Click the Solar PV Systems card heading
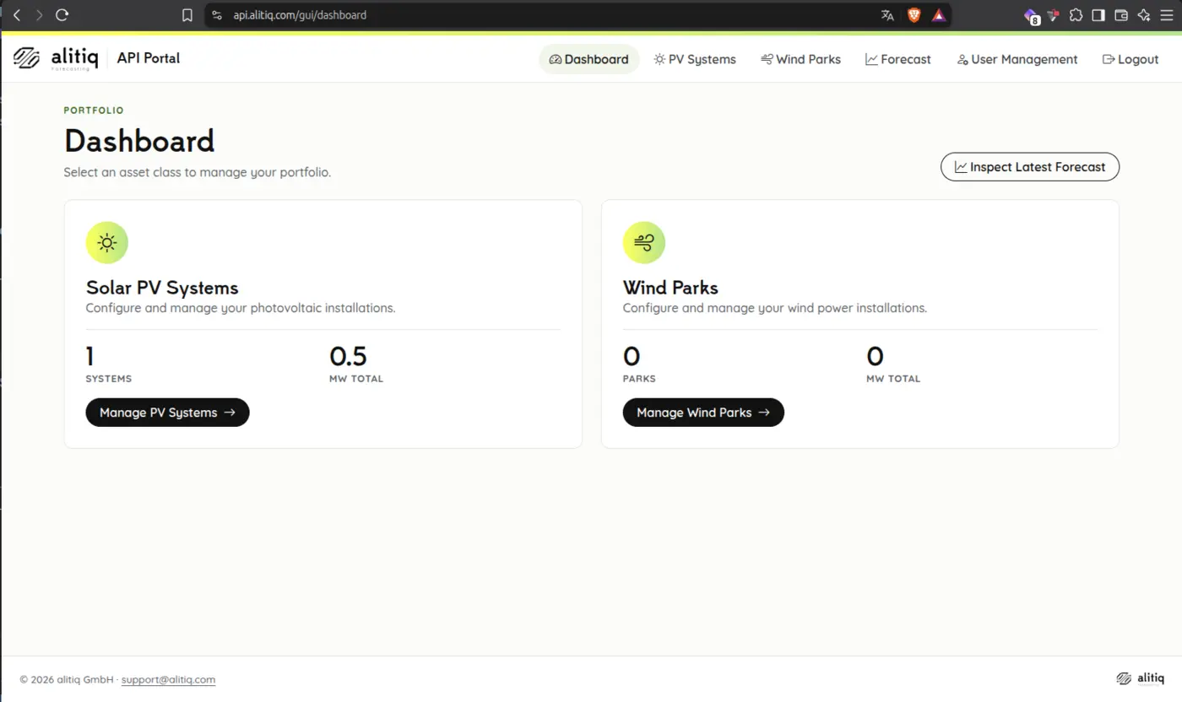Image resolution: width=1182 pixels, height=702 pixels. click(162, 288)
